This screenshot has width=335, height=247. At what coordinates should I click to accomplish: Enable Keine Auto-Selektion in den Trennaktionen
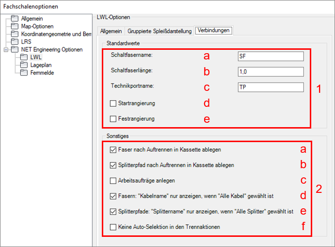click(x=113, y=227)
